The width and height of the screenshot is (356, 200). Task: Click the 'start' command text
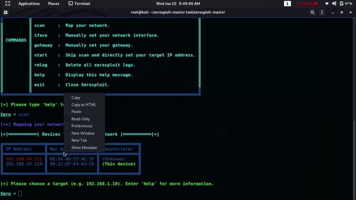point(41,55)
